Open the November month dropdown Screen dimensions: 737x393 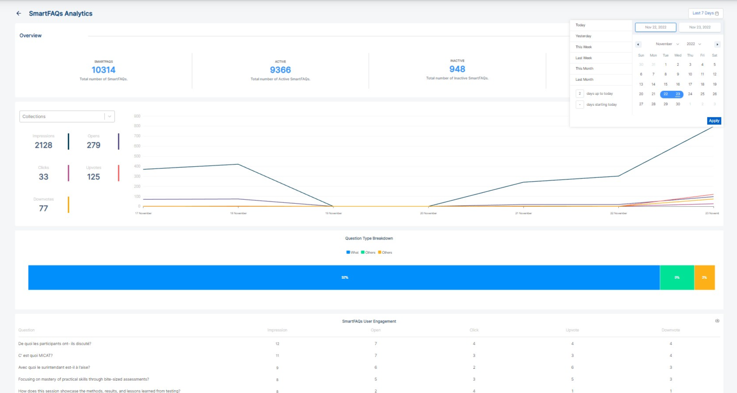tap(667, 44)
